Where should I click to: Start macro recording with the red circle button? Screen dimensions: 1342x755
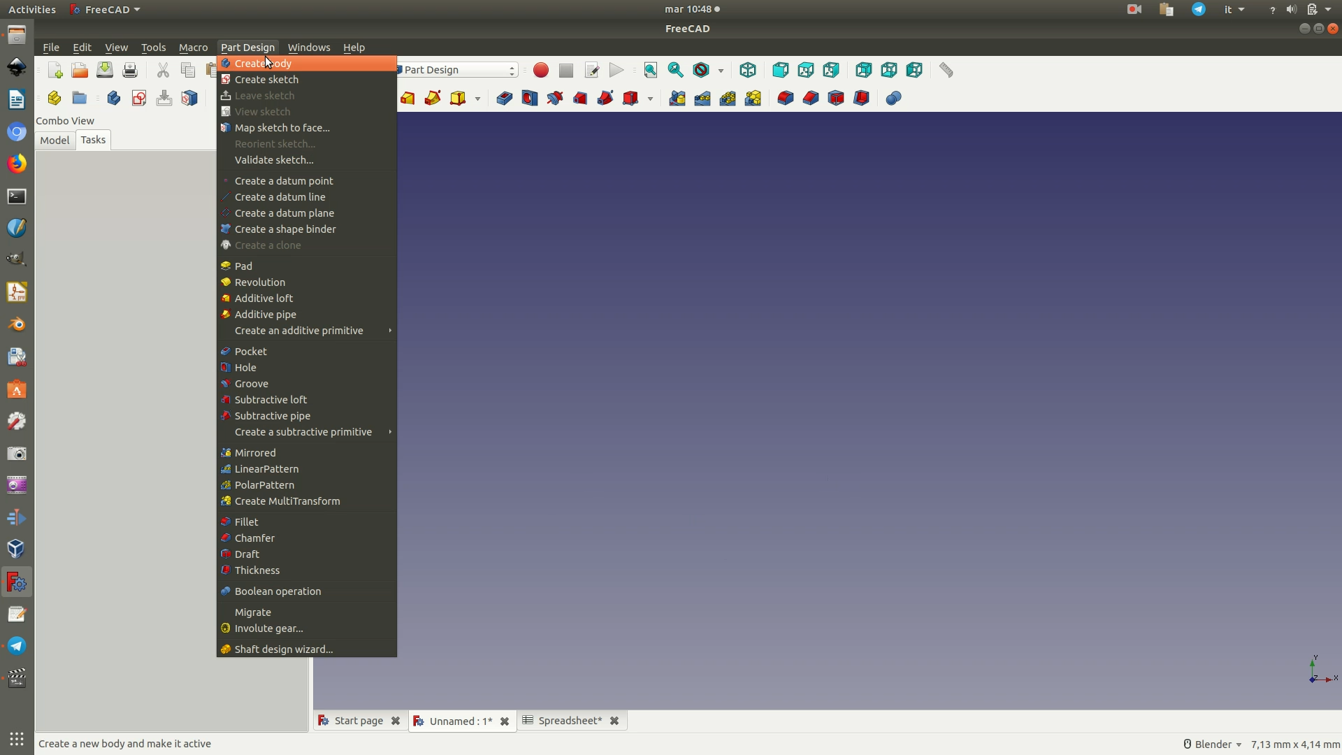coord(540,71)
